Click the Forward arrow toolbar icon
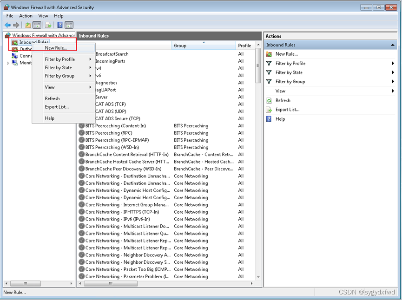The height and width of the screenshot is (300, 402). tap(16, 25)
